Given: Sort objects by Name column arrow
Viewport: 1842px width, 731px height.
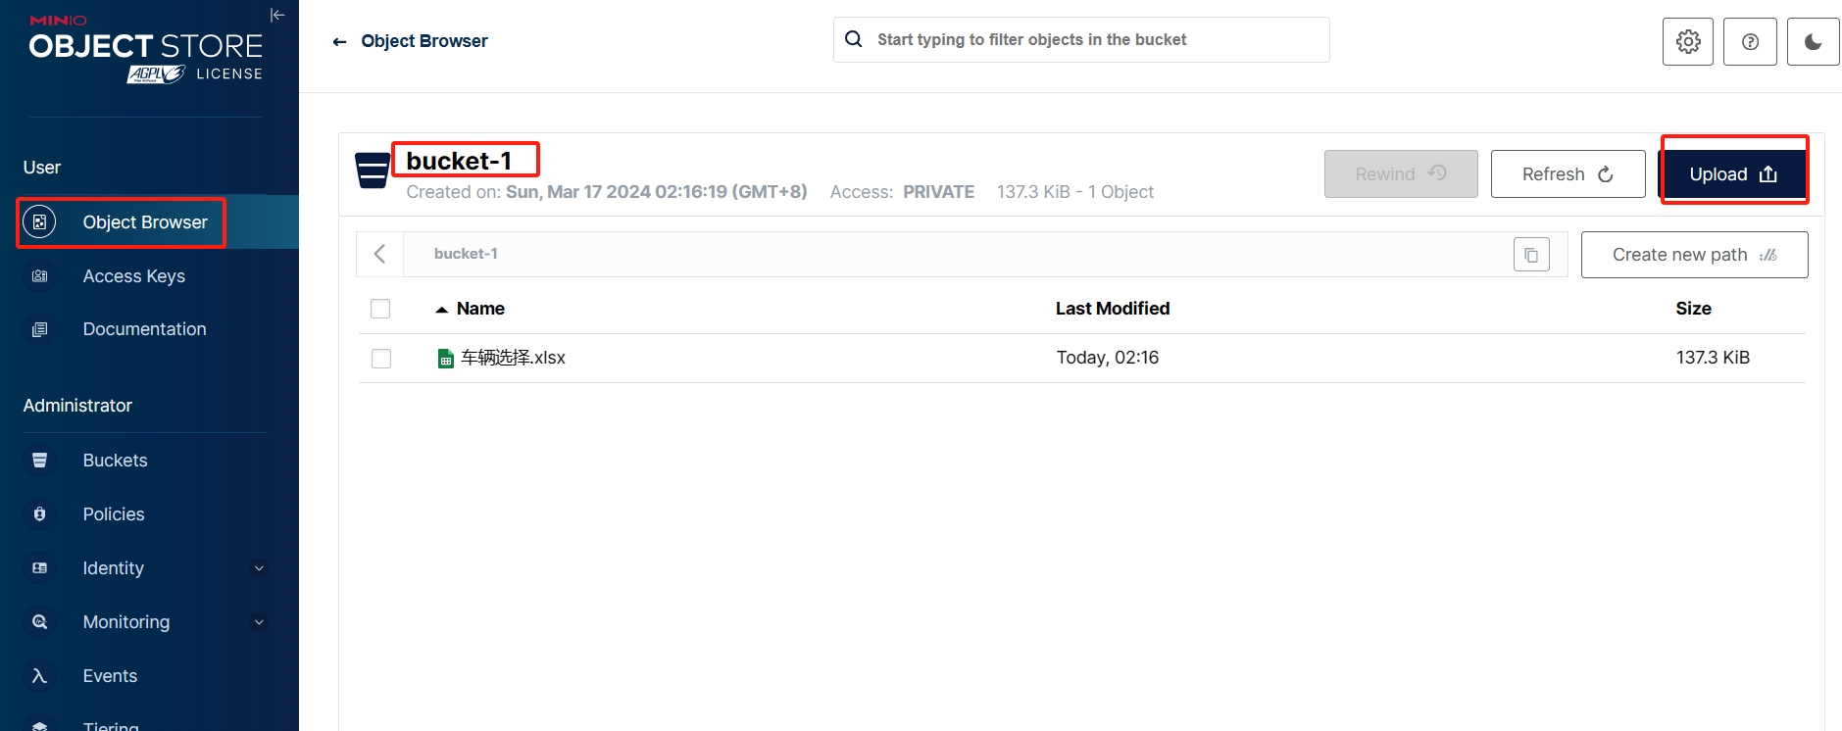Looking at the screenshot, I should [442, 310].
